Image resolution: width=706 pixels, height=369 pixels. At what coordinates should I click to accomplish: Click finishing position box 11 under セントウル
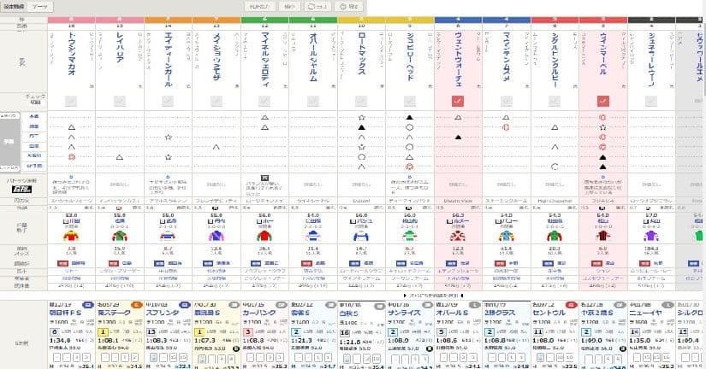(537, 332)
